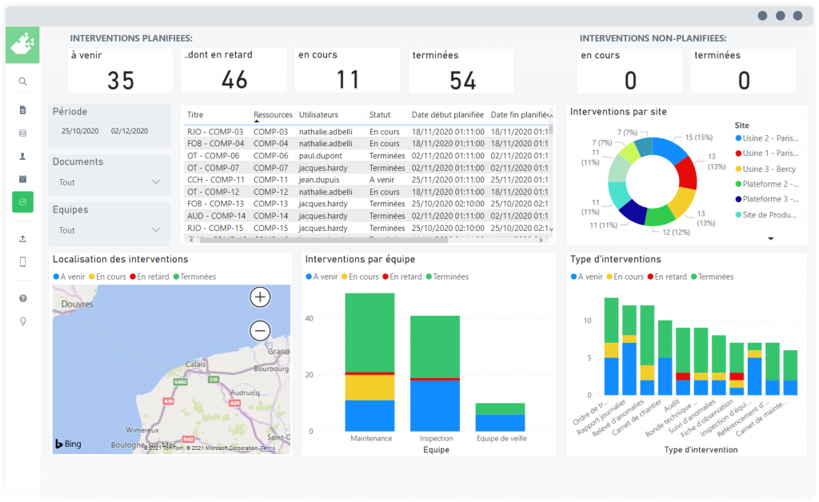This screenshot has height=502, width=819.
Task: Expand the Documents dropdown filter
Action: [x=156, y=182]
